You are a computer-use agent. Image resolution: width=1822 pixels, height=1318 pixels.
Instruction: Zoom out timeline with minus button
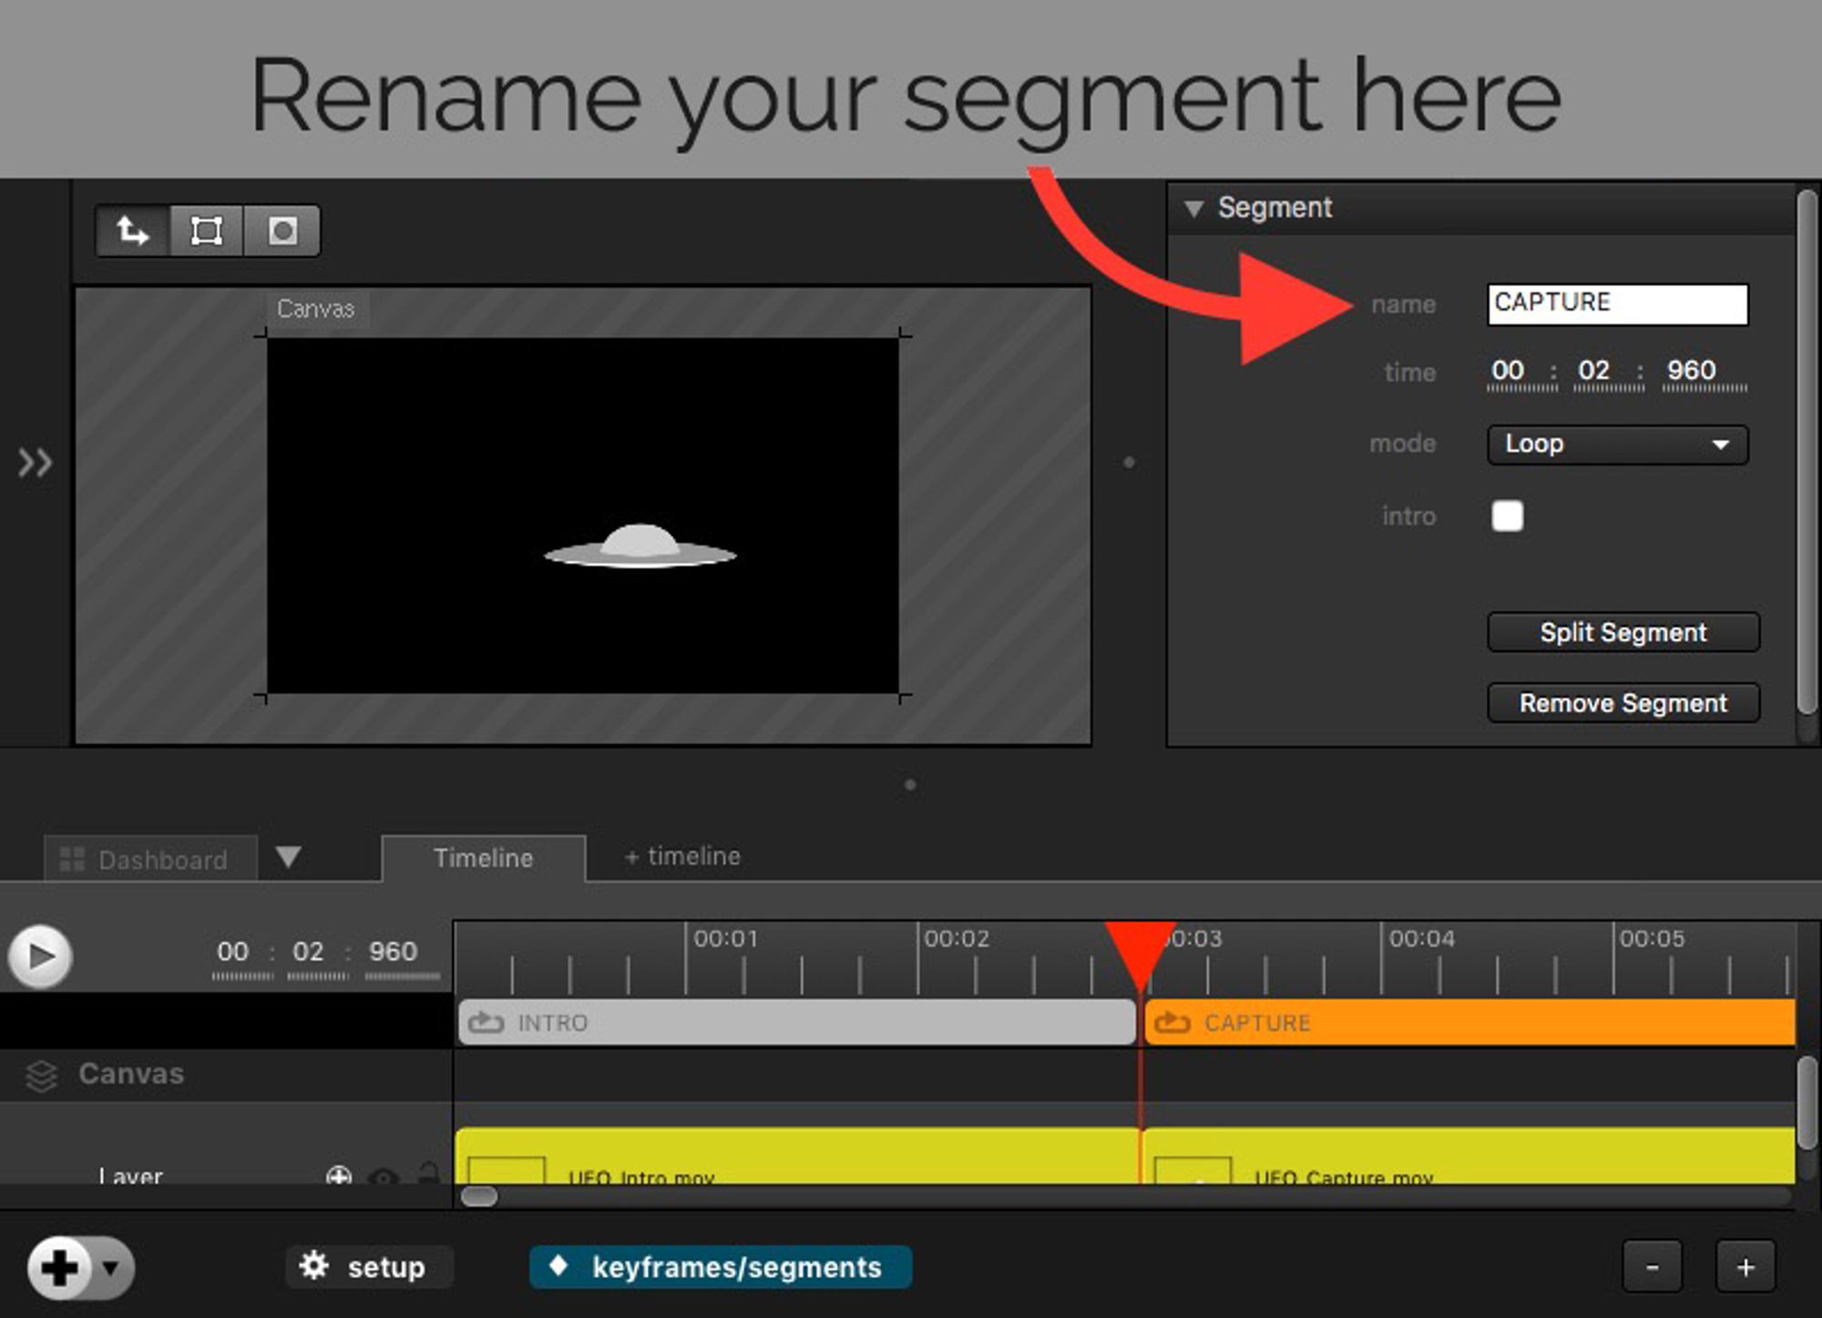pyautogui.click(x=1652, y=1267)
